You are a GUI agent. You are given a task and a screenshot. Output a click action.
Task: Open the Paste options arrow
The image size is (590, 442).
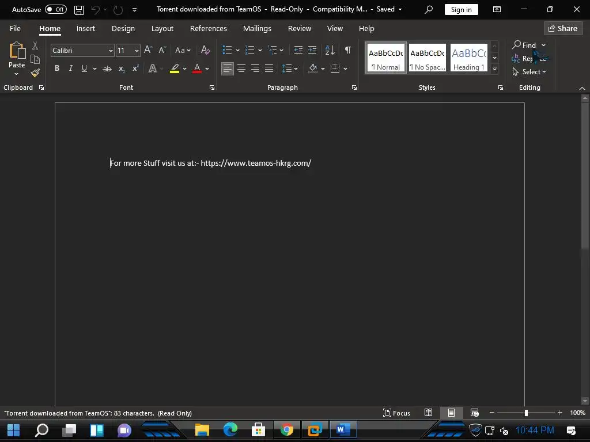16,74
